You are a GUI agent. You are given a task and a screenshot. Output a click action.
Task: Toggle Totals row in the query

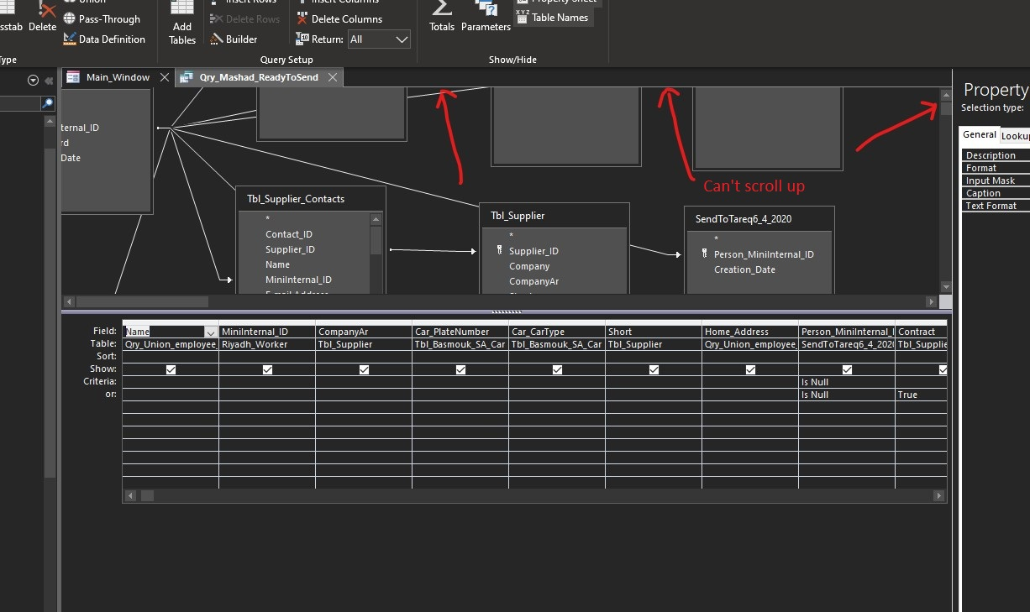pyautogui.click(x=442, y=17)
